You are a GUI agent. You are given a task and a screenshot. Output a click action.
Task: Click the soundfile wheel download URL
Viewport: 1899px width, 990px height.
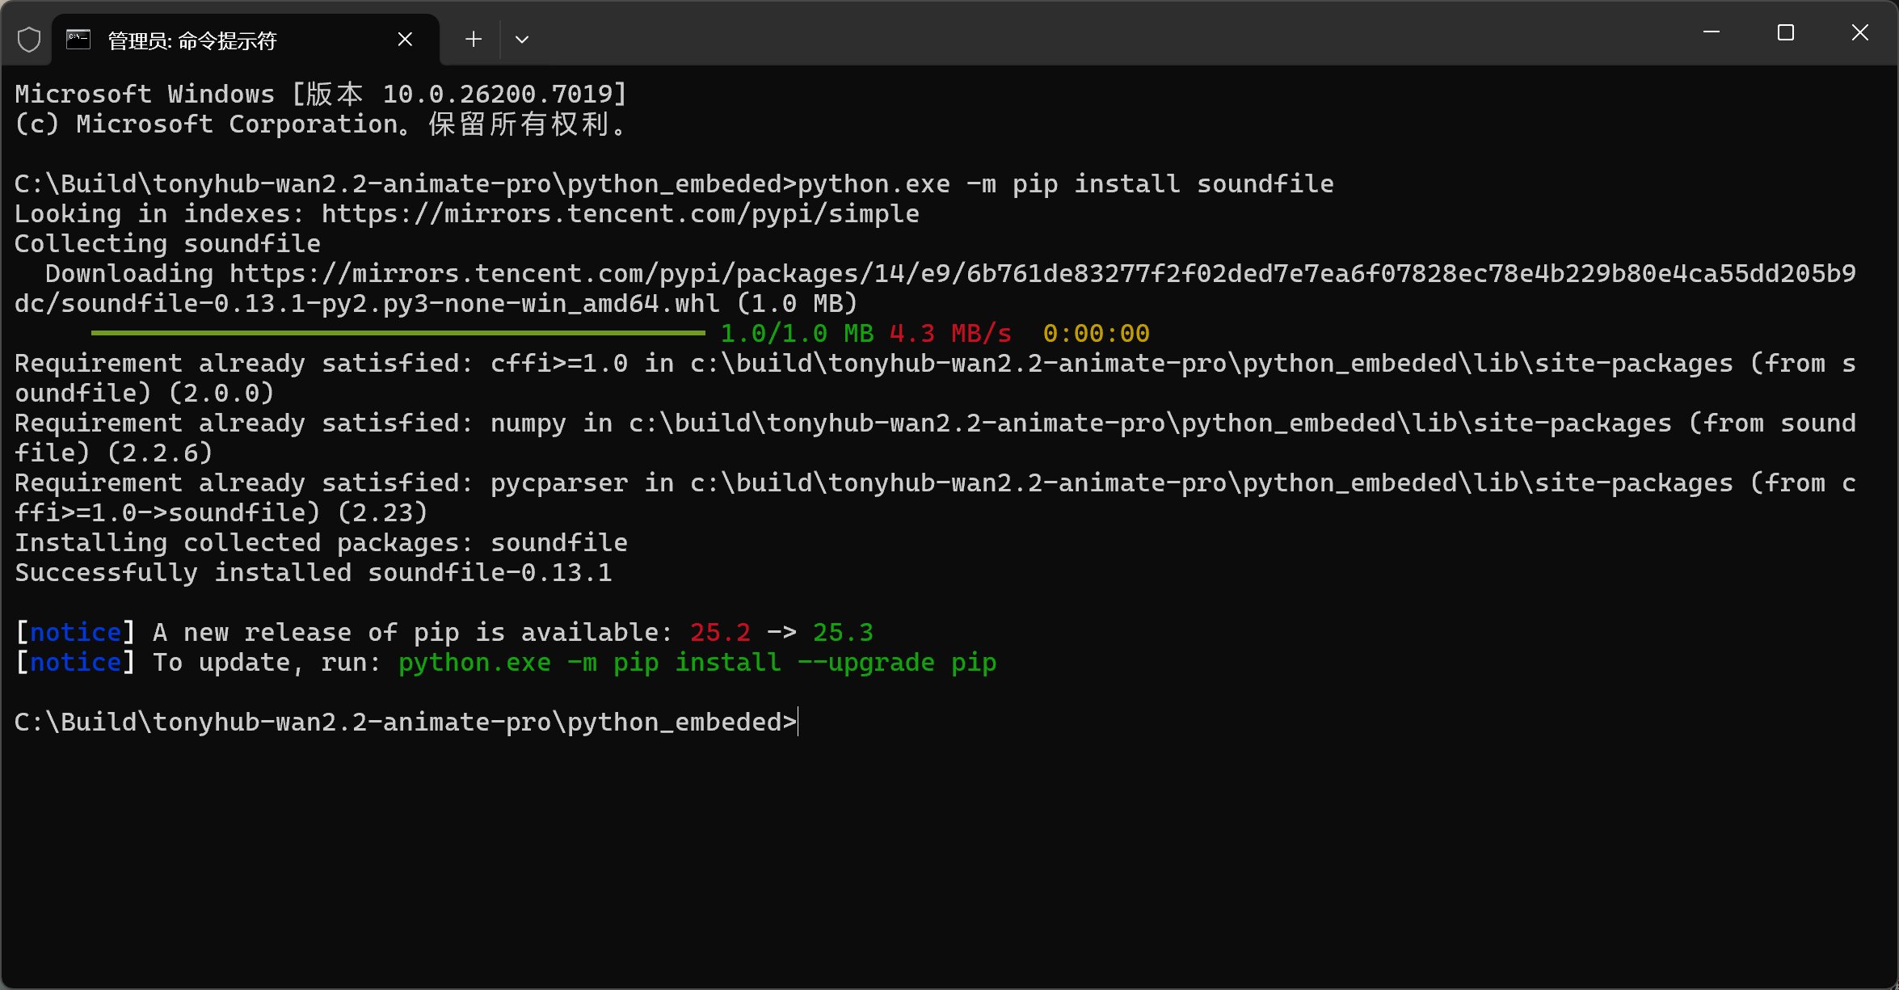[1042, 274]
